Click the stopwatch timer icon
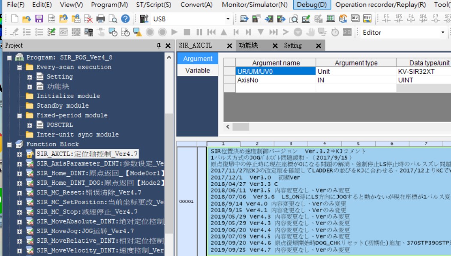Viewport: 451px width, 256px height. pos(335,32)
